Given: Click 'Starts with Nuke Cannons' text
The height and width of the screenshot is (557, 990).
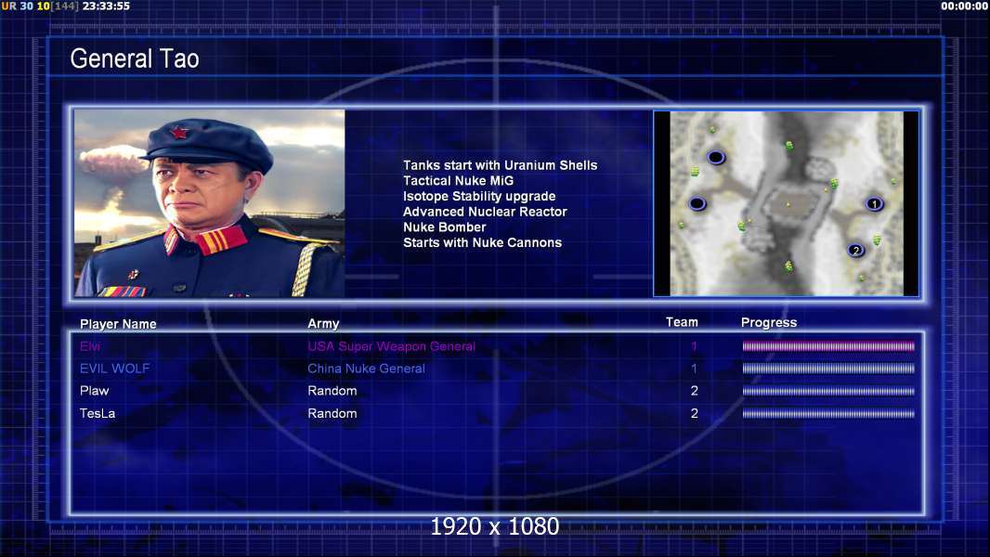Looking at the screenshot, I should click(x=482, y=243).
